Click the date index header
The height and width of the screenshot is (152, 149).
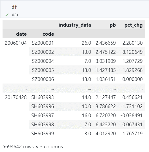click(x=21, y=34)
